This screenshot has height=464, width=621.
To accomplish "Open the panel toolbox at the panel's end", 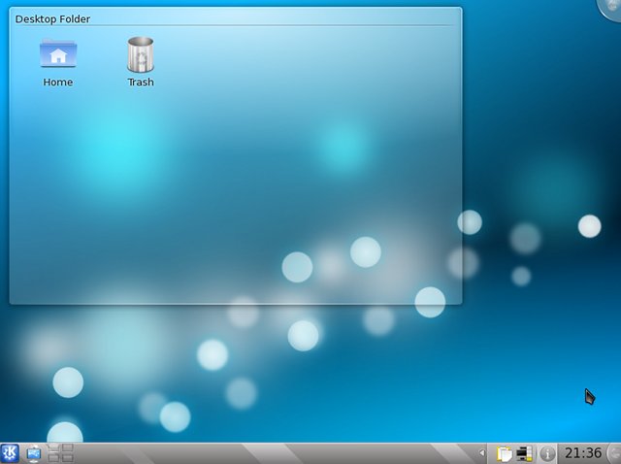I will point(614,453).
